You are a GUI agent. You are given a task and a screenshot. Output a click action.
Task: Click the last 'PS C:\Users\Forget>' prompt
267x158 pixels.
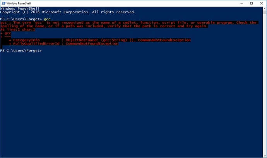21,51
